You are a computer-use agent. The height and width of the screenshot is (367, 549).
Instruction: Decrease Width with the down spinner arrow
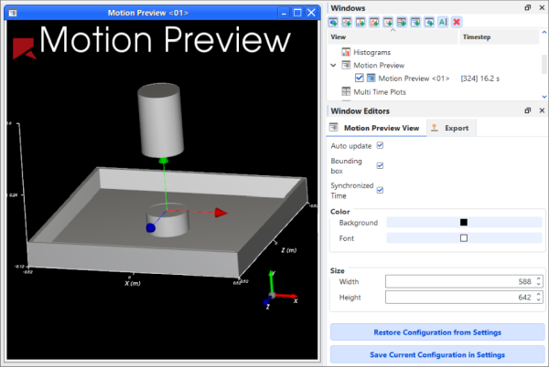[539, 284]
